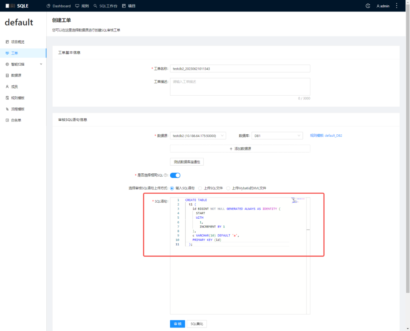The image size is (410, 331).
Task: Click the 白名单 sidebar icon
Action: tap(7, 120)
